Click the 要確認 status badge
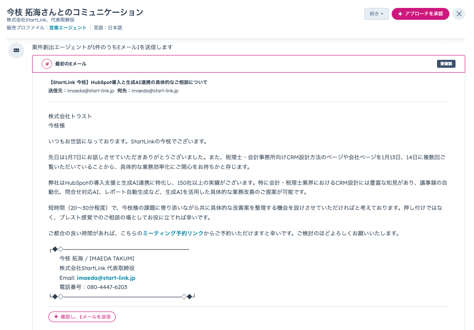This screenshot has width=474, height=330. [x=446, y=64]
